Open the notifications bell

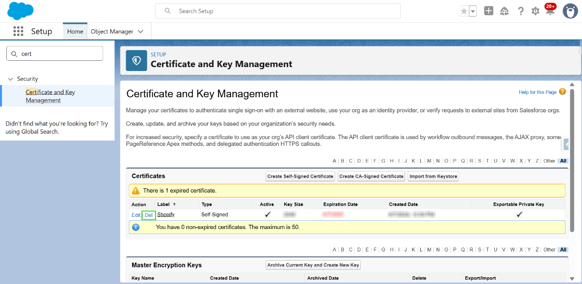[550, 11]
